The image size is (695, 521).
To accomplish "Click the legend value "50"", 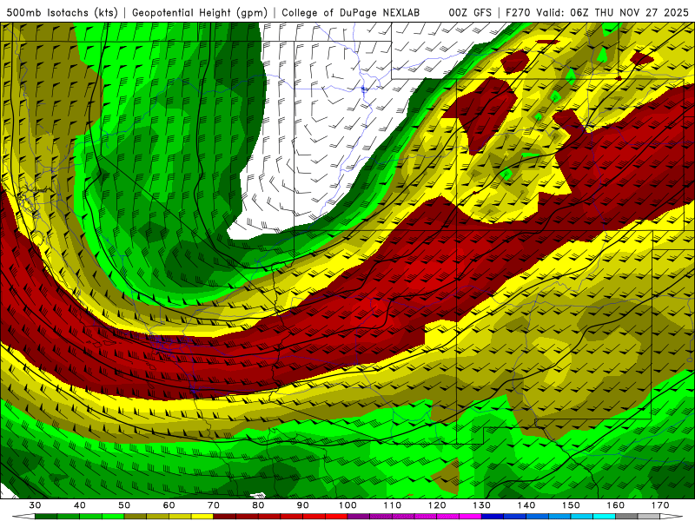I will coord(124,505).
